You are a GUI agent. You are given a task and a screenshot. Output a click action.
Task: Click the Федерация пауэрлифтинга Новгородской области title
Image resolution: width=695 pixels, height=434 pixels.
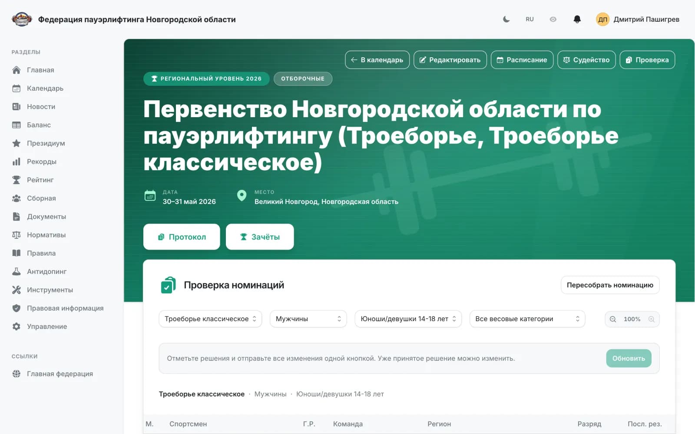(137, 19)
